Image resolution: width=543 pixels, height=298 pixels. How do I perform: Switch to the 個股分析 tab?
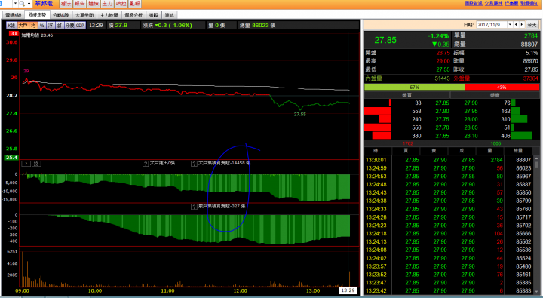pos(133,15)
